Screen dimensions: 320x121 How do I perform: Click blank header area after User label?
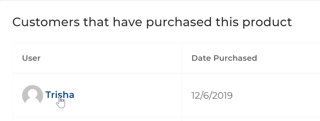pos(110,58)
